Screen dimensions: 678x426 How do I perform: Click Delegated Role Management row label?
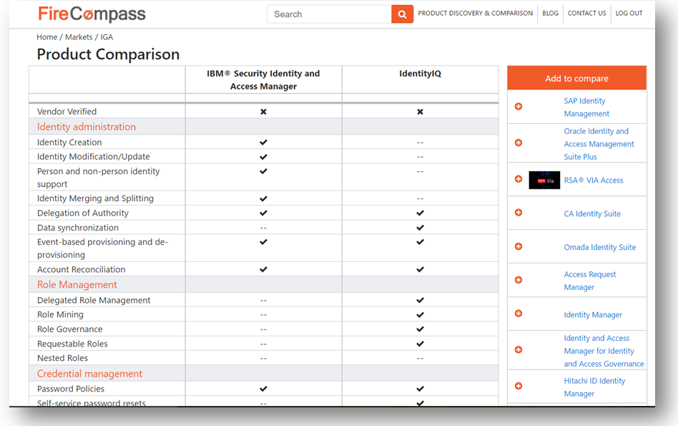94,301
